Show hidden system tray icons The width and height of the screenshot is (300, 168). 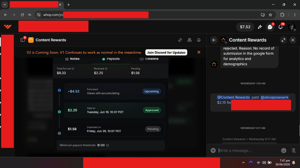point(243,162)
